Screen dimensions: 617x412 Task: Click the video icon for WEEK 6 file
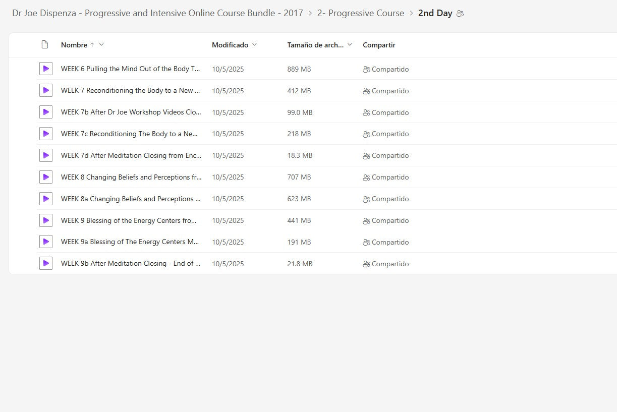[x=46, y=69]
